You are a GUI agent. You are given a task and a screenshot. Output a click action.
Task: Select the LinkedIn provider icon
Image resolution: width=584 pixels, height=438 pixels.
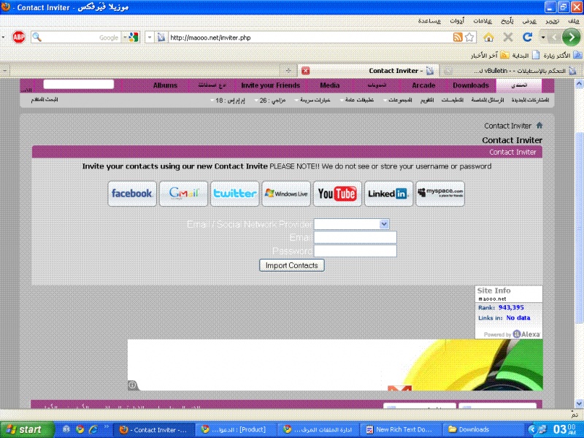[x=388, y=193]
